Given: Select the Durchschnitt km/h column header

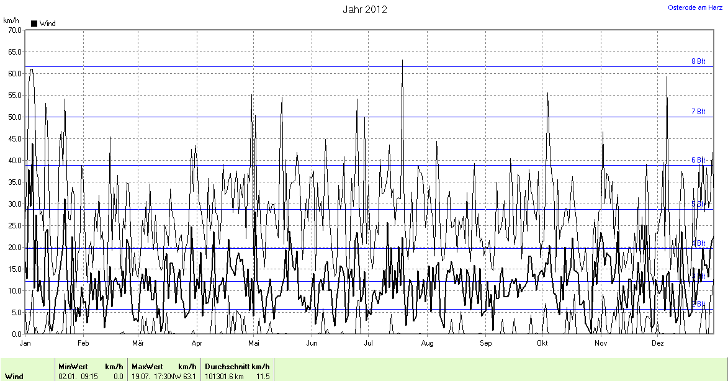Looking at the screenshot, I should [x=236, y=367].
